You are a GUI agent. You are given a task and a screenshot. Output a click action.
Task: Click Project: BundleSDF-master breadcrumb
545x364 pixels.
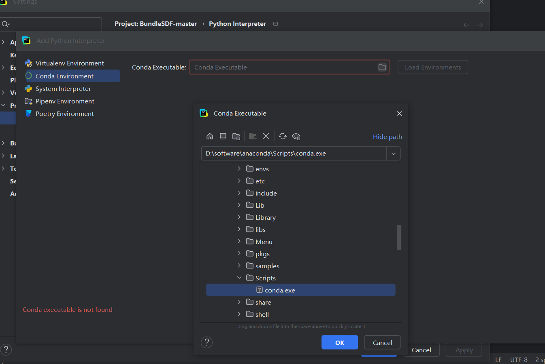click(x=155, y=24)
